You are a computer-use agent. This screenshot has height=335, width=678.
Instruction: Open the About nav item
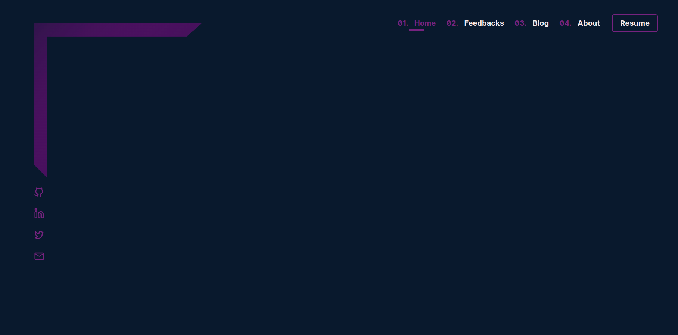coord(579,23)
